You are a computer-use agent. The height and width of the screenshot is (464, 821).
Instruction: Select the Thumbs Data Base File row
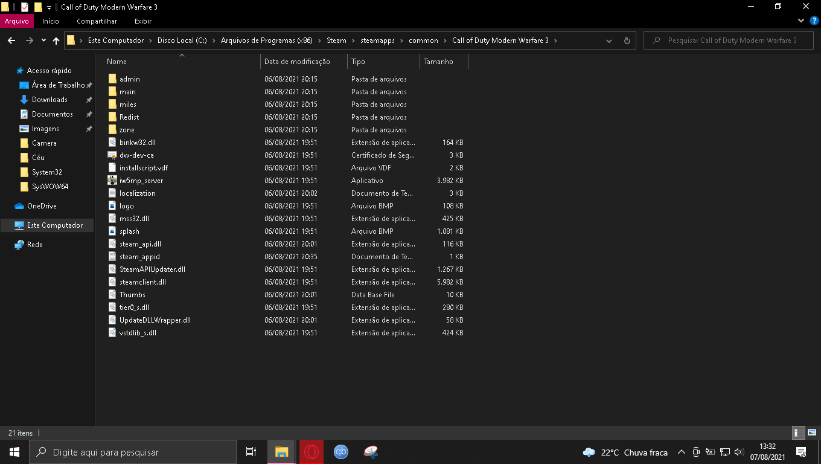(286, 295)
